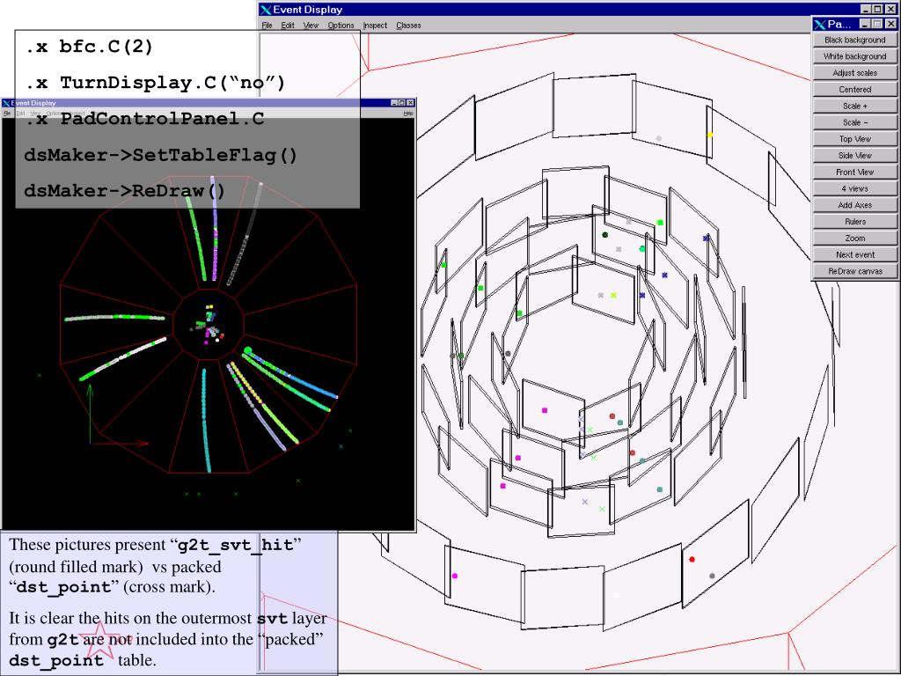
Task: Click the red horizontal axis arrow
Action: 120,444
